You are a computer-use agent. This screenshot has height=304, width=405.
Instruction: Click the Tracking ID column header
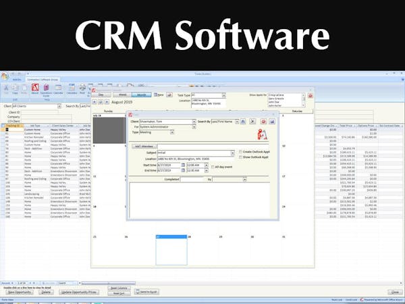click(x=13, y=126)
